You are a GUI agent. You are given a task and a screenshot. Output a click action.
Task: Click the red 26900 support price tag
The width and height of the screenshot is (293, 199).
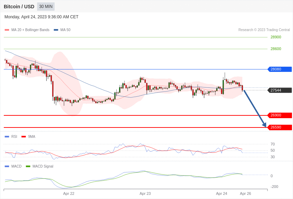click(280, 115)
